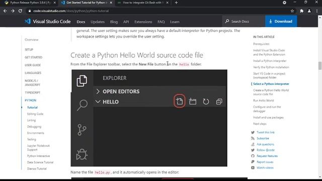The width and height of the screenshot is (322, 181).
Task: Open the Jupyter Notebook Support link
Action: click(x=38, y=147)
